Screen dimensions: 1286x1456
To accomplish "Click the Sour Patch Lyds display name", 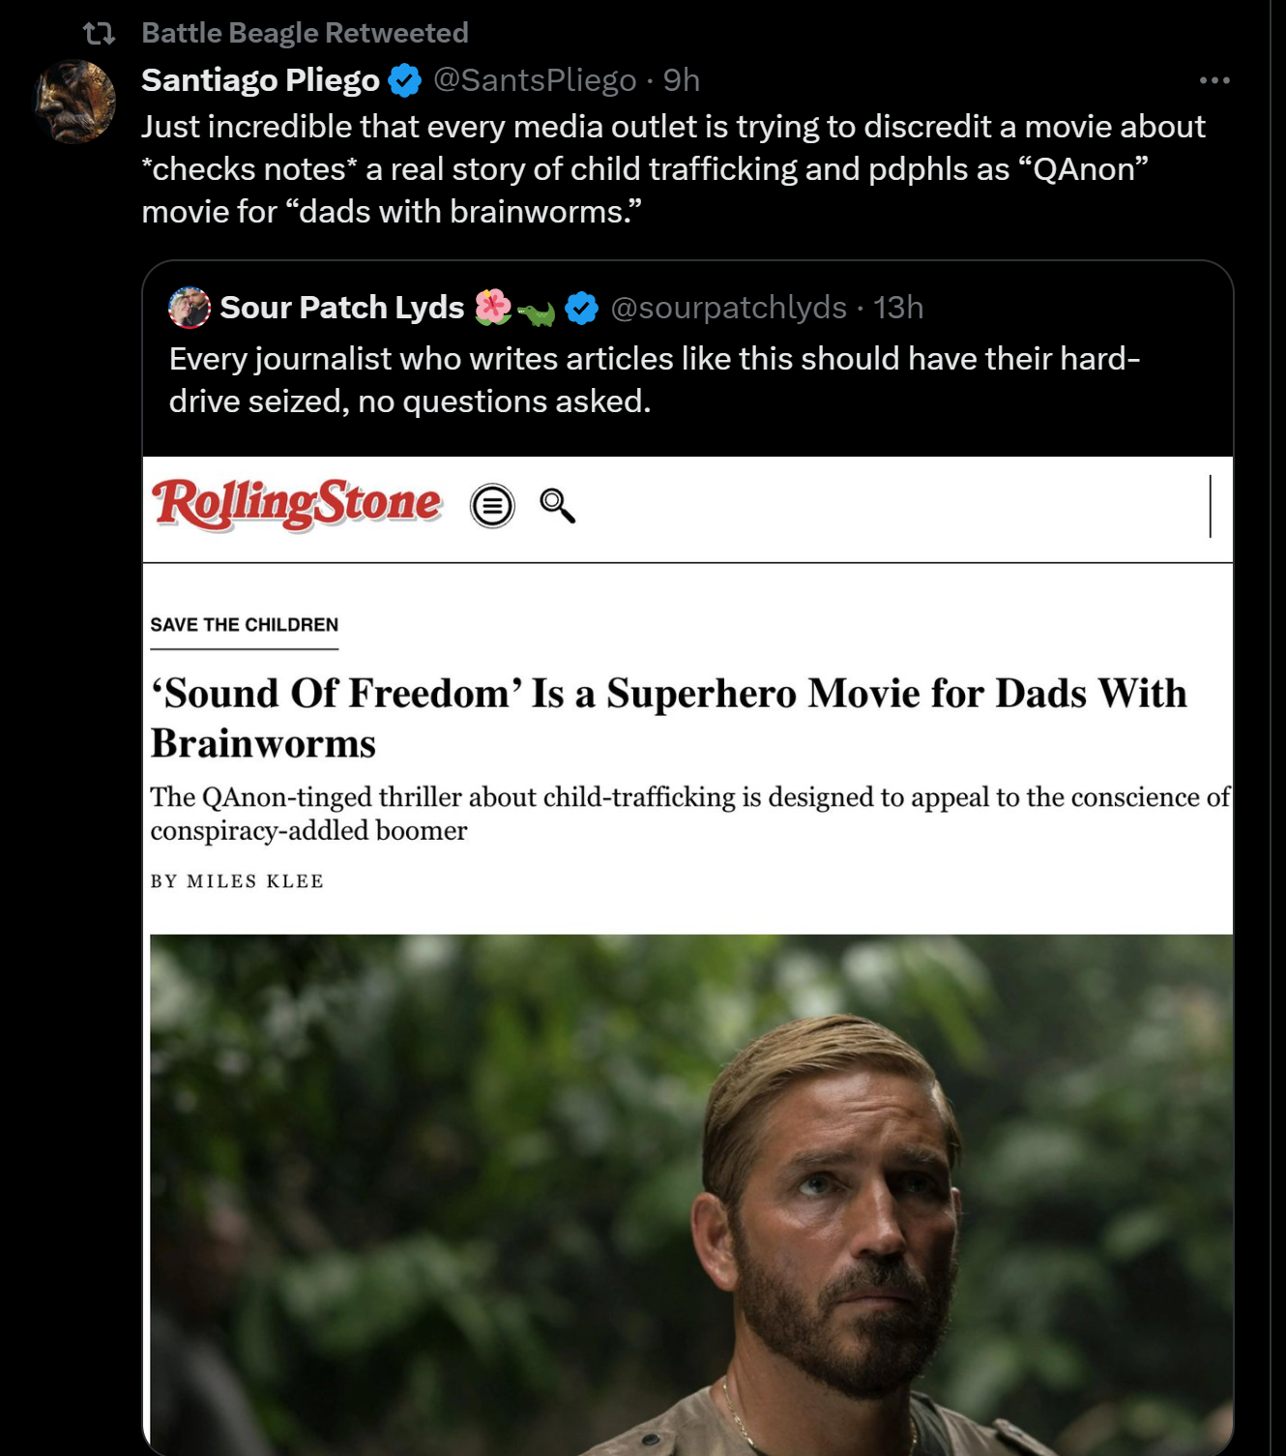I will [x=341, y=308].
